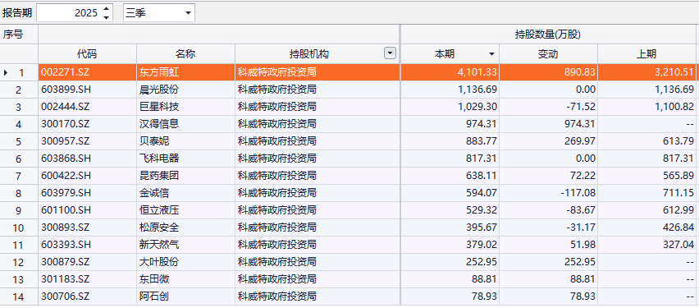Click the 51.98 change value
The width and height of the screenshot is (699, 308).
point(548,245)
